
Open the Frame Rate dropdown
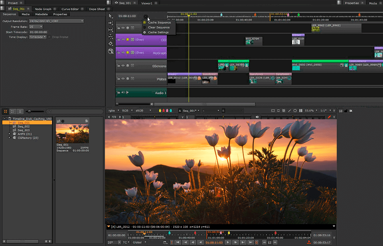pos(35,27)
